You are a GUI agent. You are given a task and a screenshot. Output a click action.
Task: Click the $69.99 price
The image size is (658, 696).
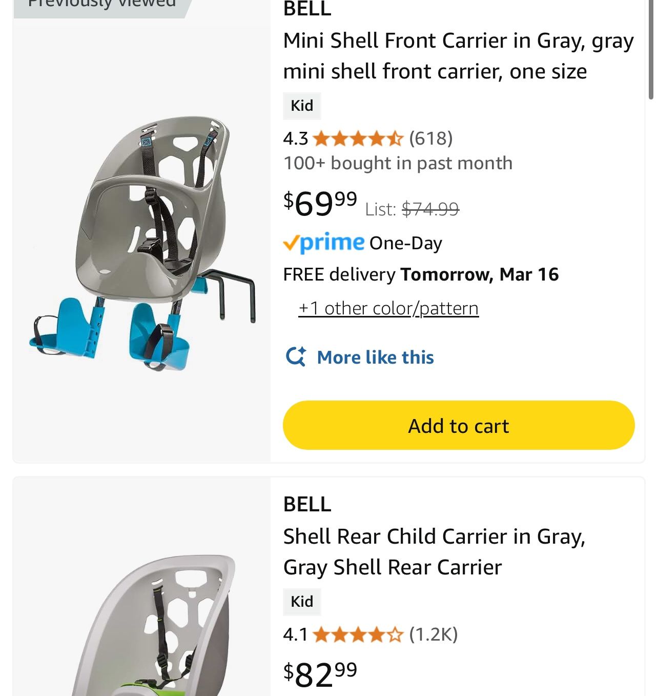tap(320, 203)
